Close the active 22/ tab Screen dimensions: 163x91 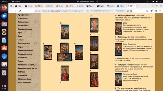(134, 6)
